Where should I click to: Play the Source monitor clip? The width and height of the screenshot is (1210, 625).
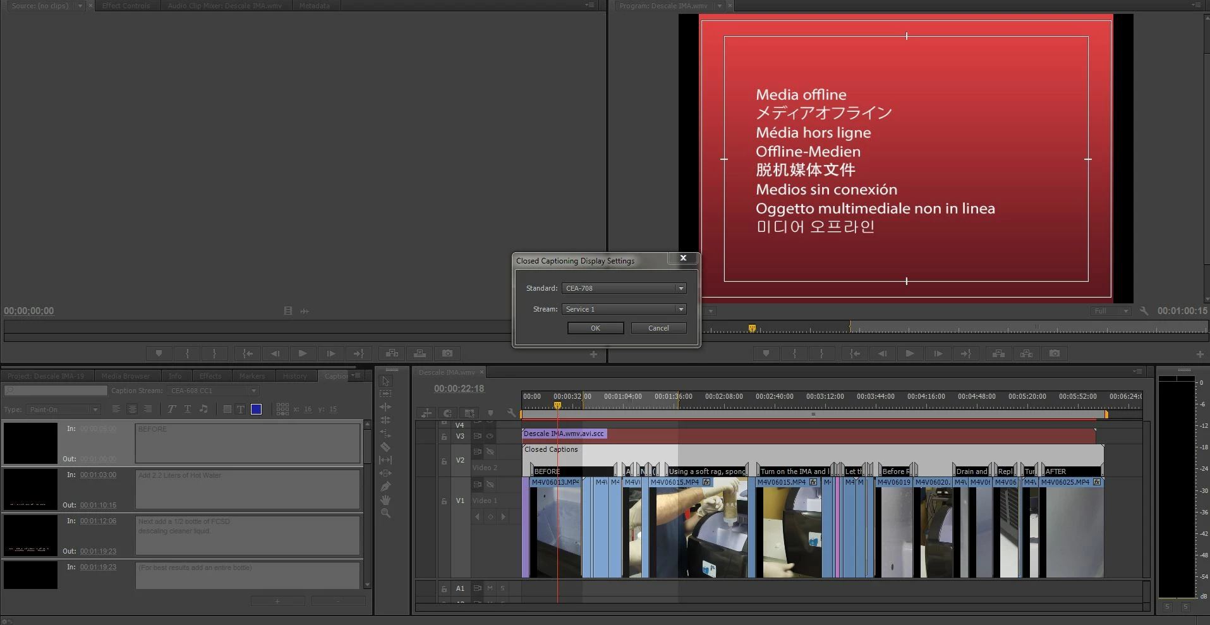click(303, 353)
